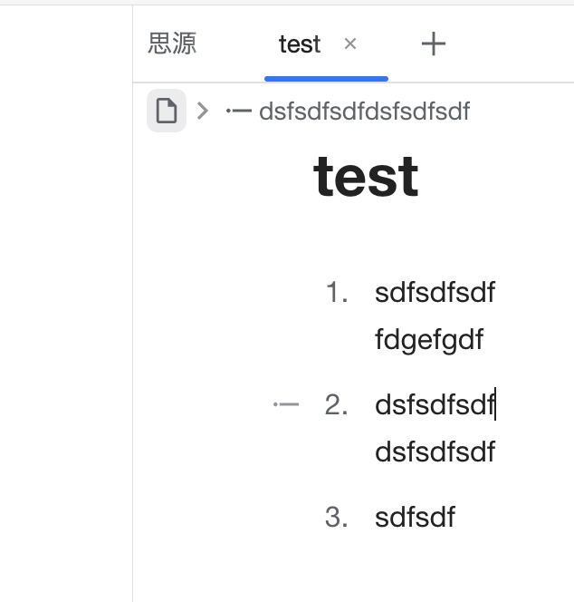This screenshot has height=602, width=574.
Task: Click first dsfsdfsdf line in item 2
Action: (435, 405)
